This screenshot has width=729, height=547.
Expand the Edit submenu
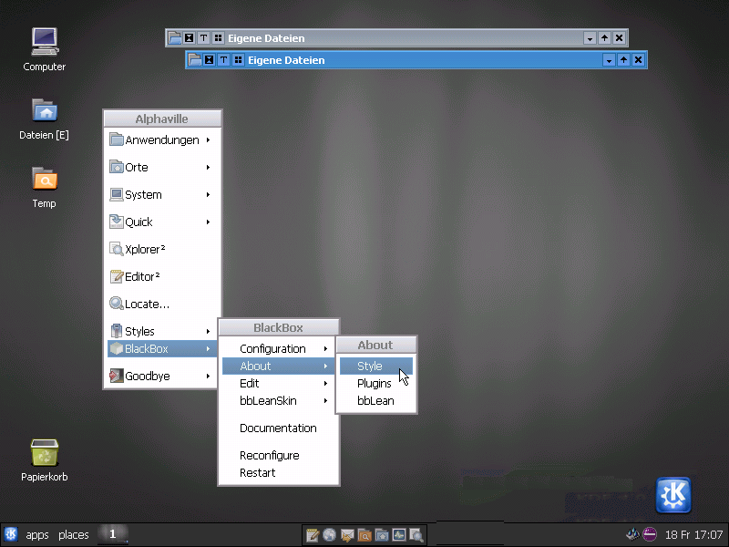coord(278,383)
